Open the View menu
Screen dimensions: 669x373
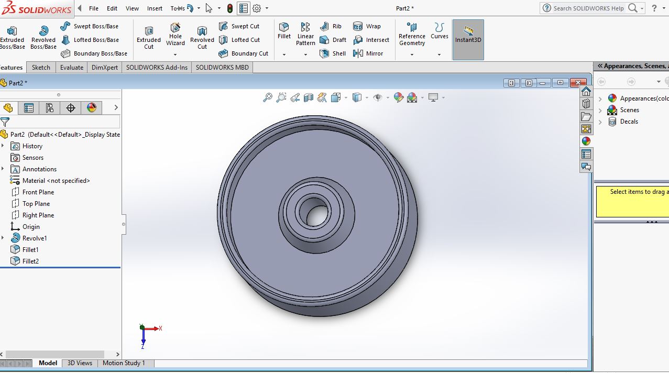(133, 8)
